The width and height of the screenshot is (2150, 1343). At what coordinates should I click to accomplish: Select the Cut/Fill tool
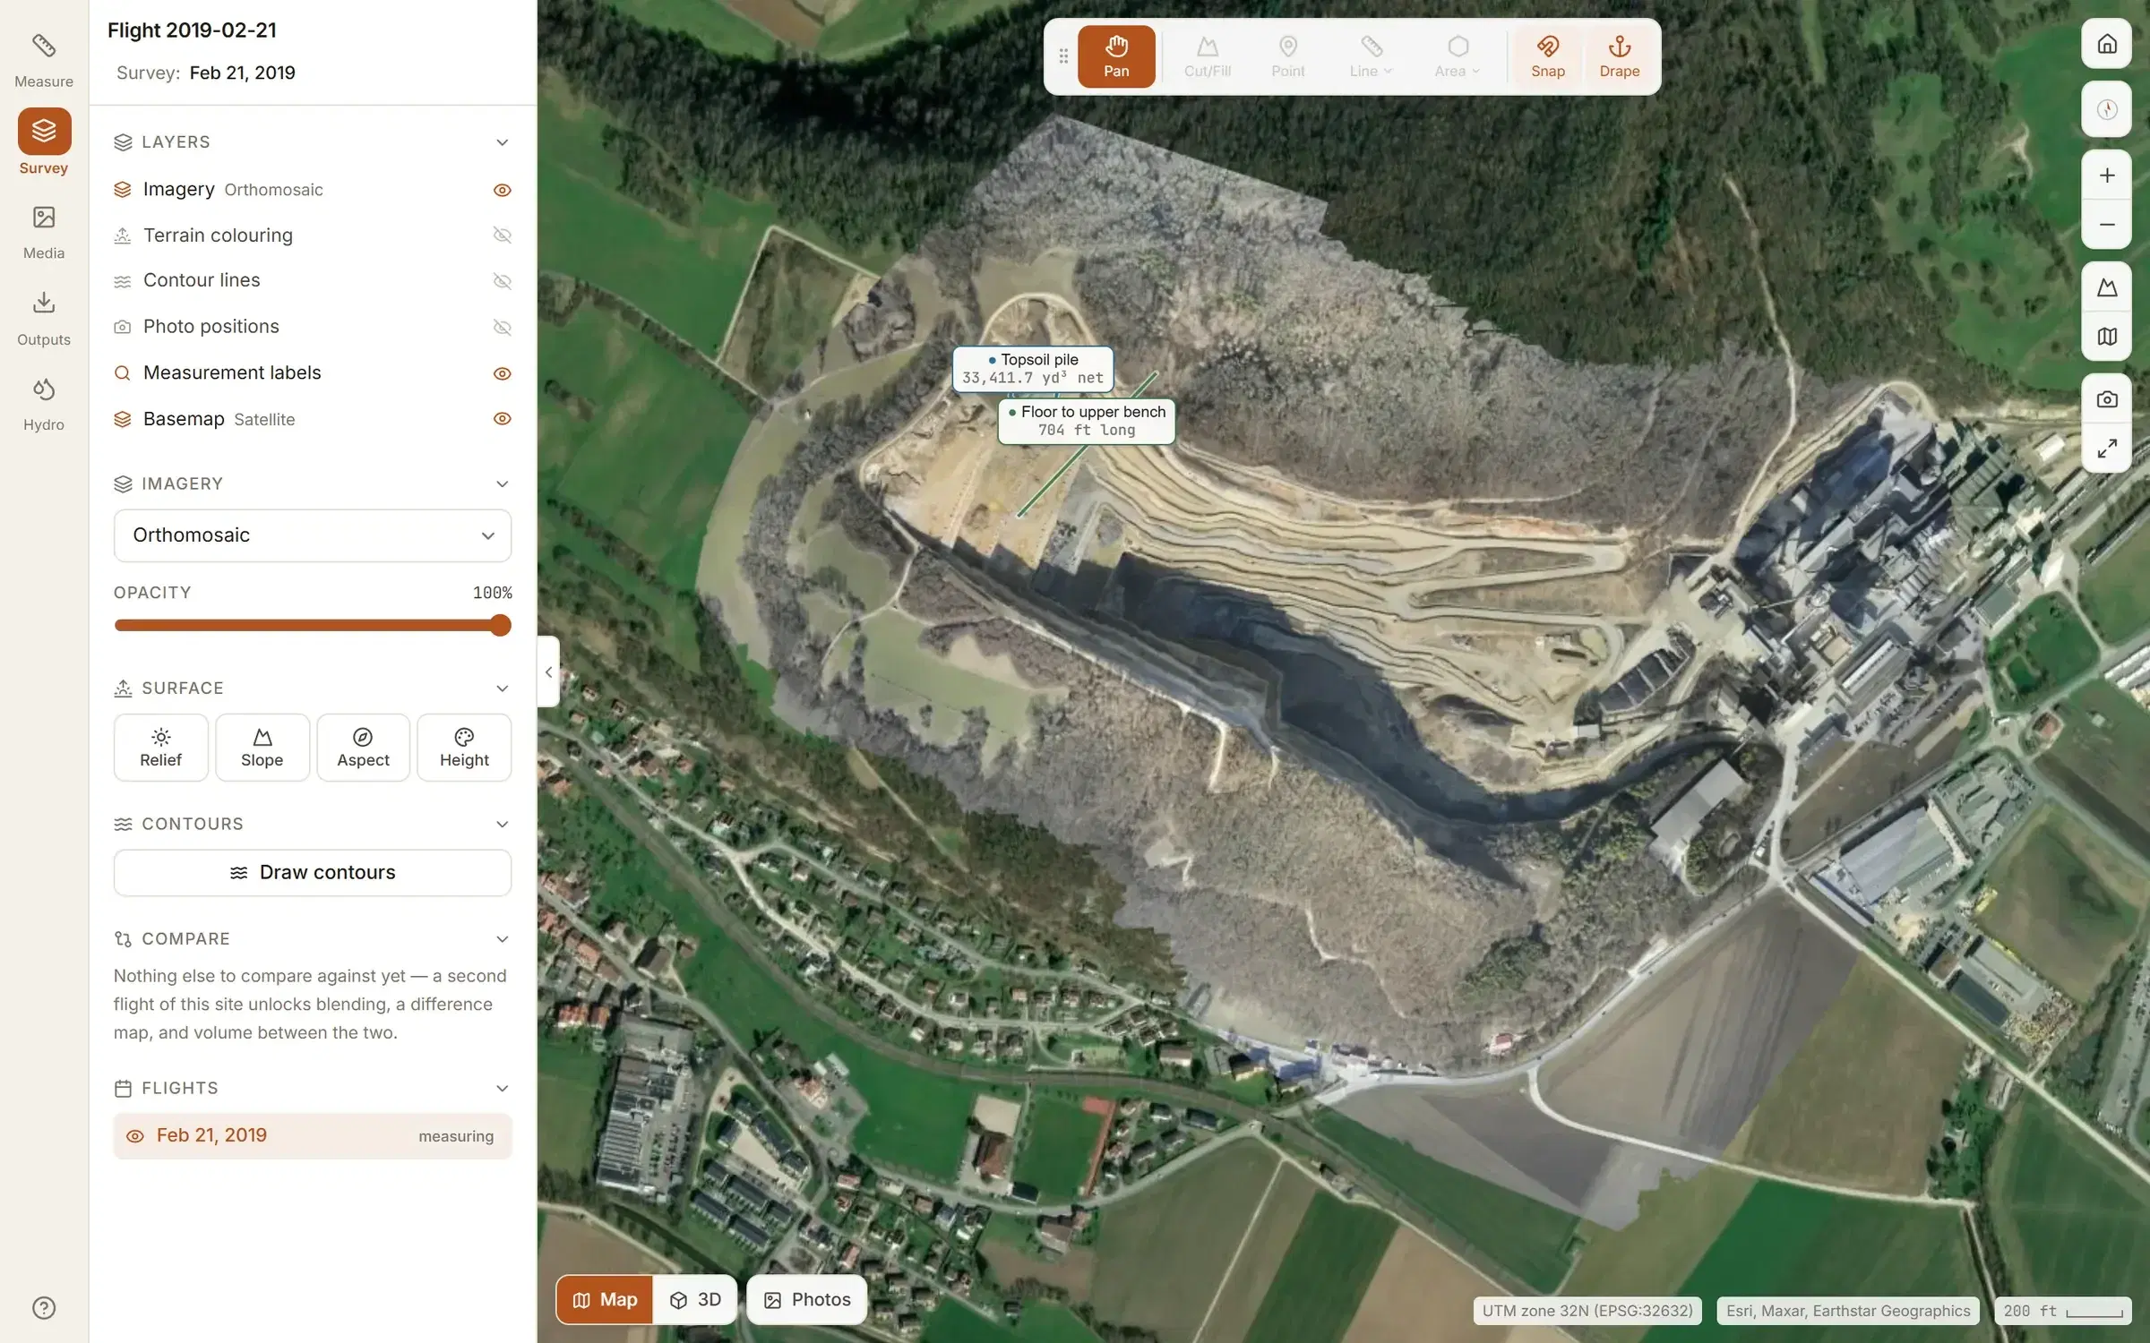click(1207, 56)
